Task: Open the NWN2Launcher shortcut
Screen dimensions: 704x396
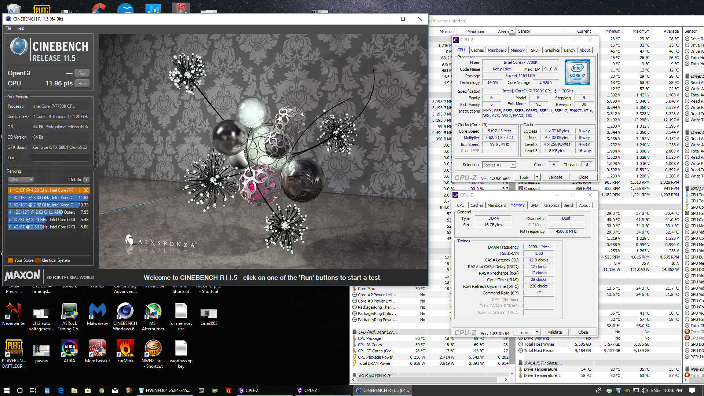Action: click(x=153, y=354)
